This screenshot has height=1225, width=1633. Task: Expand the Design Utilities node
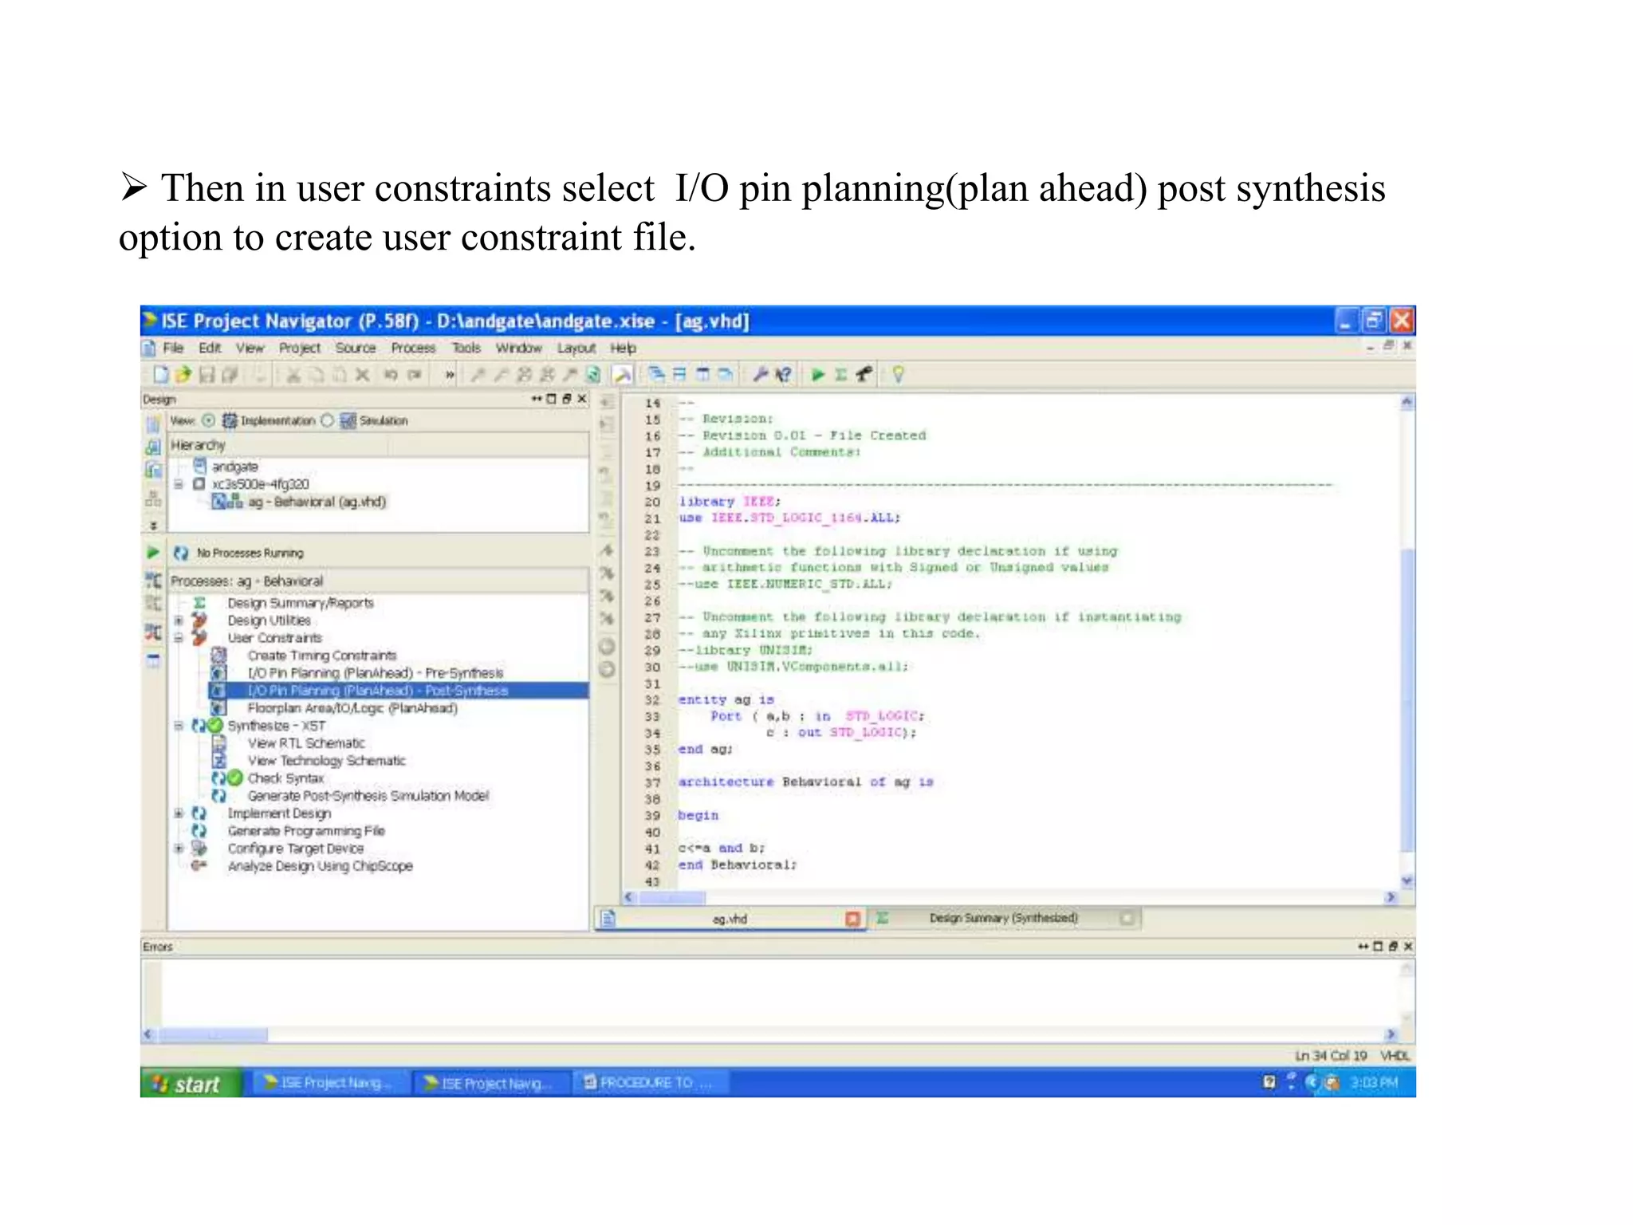[x=179, y=620]
